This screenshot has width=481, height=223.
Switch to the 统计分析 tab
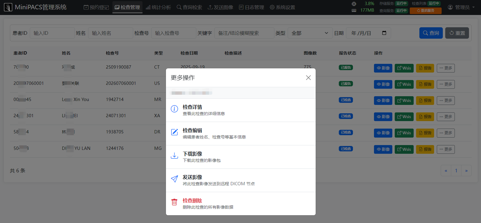click(x=158, y=7)
